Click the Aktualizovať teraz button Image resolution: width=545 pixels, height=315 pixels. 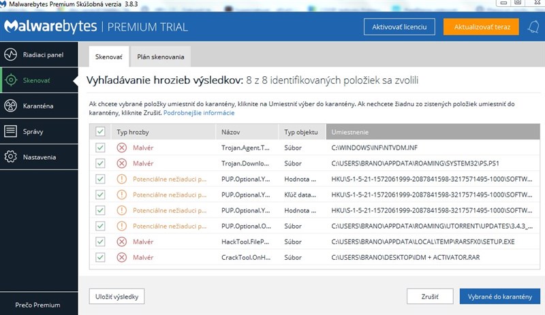click(x=481, y=27)
